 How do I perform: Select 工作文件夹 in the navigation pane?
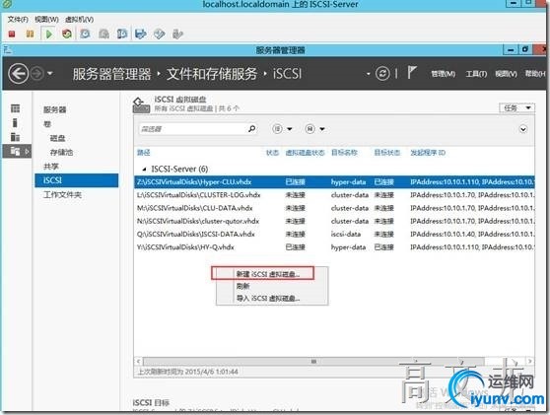pos(62,194)
